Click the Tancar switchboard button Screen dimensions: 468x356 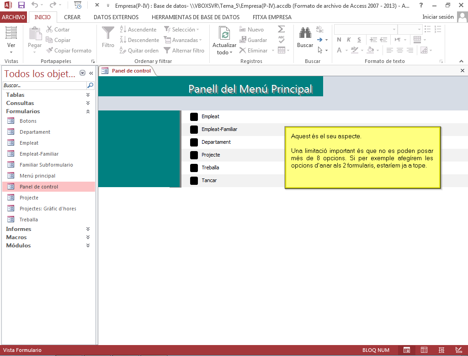(194, 180)
